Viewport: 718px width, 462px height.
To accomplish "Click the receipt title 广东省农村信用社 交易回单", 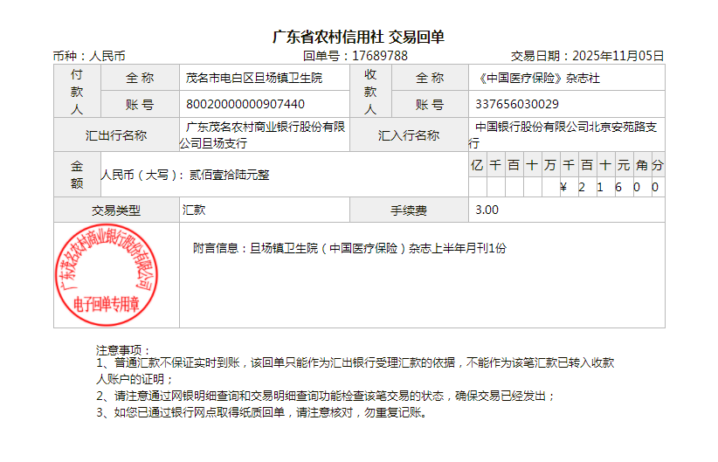I will point(358,37).
